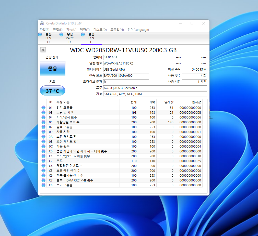This screenshot has width=258, height=236.
Task: Open the 도움말(H) menu
Action: pos(117,30)
